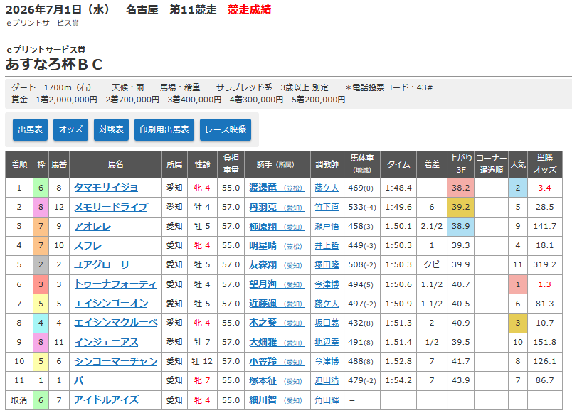The image size is (572, 418).
Task: Select body weight 533(-4)
Action: [362, 207]
